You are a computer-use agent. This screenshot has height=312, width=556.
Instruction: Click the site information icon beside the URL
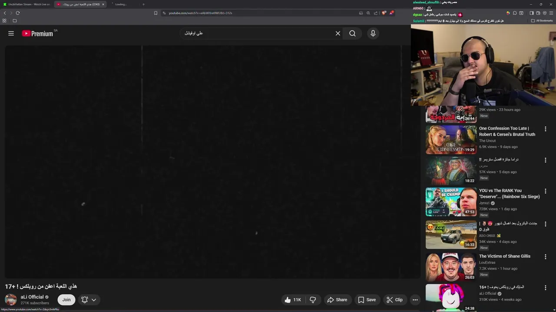pos(164,13)
